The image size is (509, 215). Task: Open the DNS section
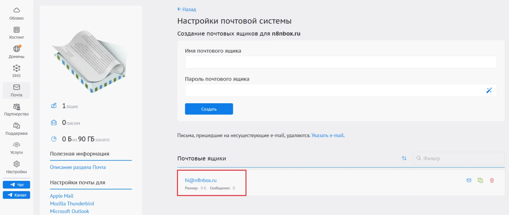[x=17, y=71]
